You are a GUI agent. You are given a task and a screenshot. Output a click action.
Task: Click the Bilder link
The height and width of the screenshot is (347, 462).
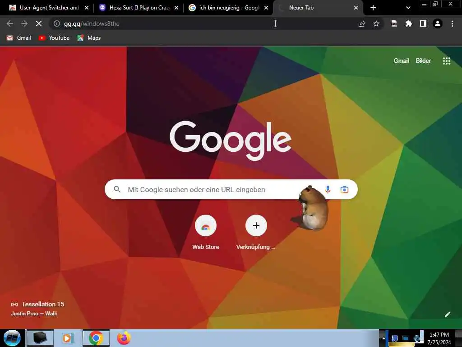click(423, 61)
